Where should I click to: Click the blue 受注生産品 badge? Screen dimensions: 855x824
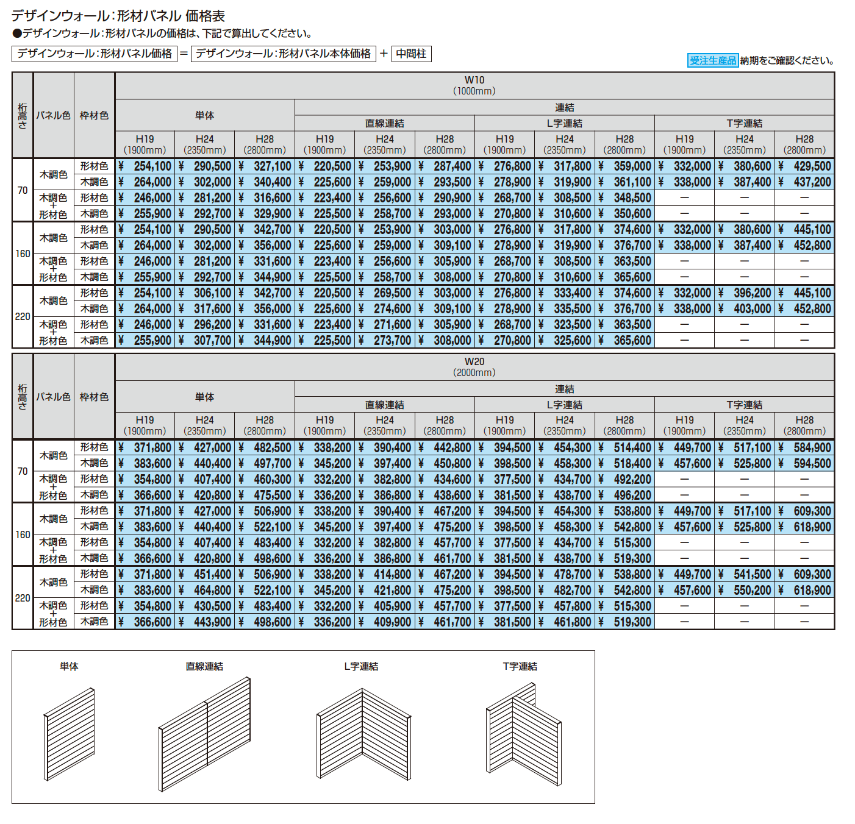click(x=712, y=60)
